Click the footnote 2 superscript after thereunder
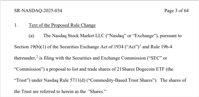The width and height of the screenshot is (199, 97). [x=37, y=57]
